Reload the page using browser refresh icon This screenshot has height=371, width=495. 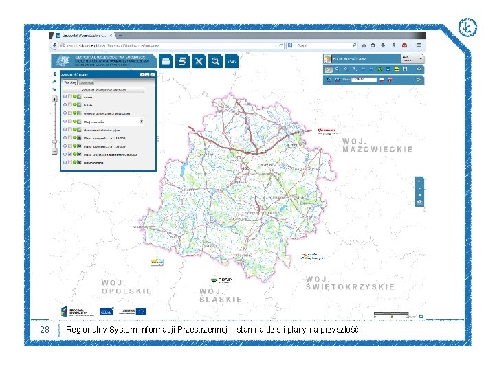[x=280, y=45]
